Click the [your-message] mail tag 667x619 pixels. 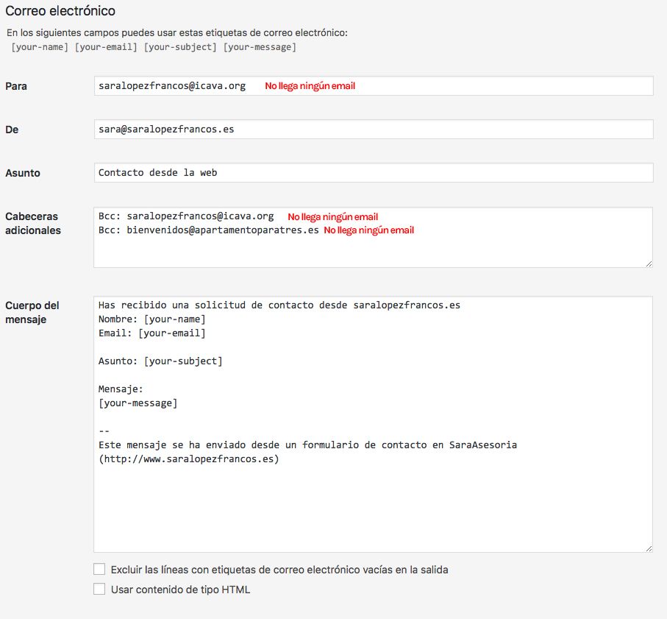(x=260, y=47)
